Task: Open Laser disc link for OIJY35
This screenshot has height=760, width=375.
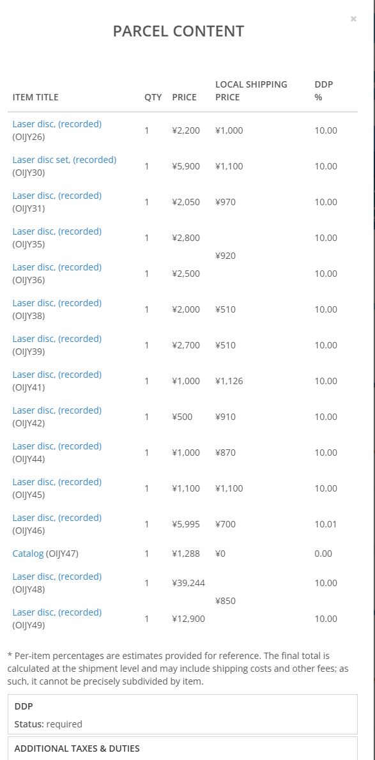Action: pyautogui.click(x=57, y=231)
